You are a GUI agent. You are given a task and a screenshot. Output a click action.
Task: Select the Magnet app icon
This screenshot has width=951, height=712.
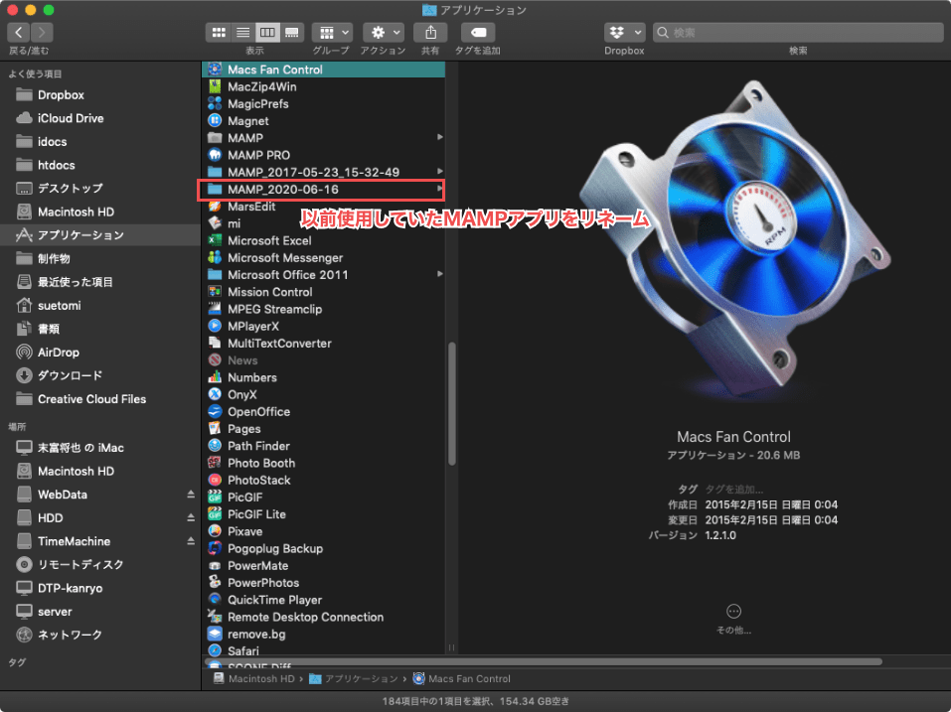click(215, 120)
